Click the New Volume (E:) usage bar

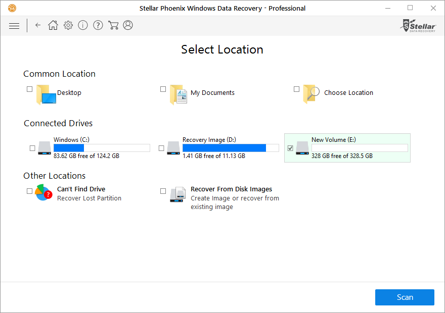360,148
